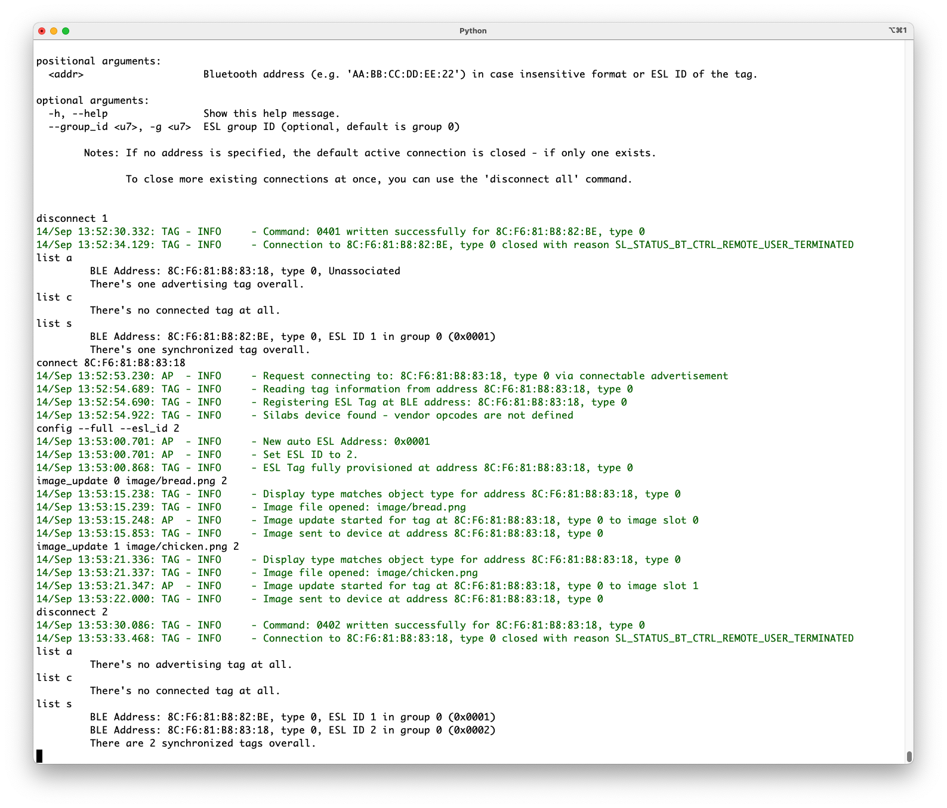Click the terminal cursor block at the prompt

pyautogui.click(x=39, y=756)
